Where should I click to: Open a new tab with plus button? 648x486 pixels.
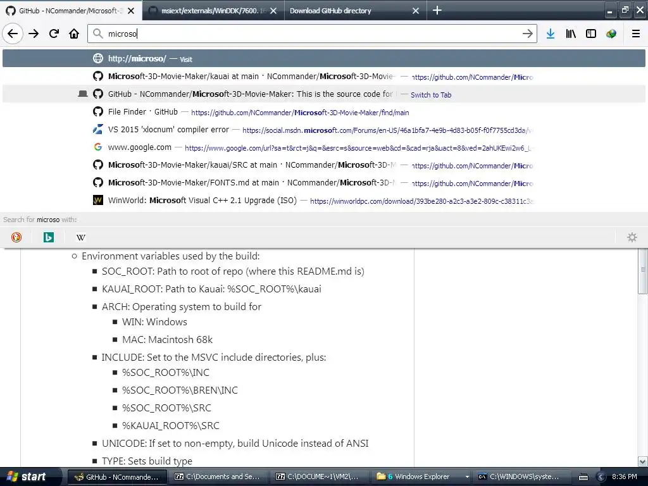437,10
